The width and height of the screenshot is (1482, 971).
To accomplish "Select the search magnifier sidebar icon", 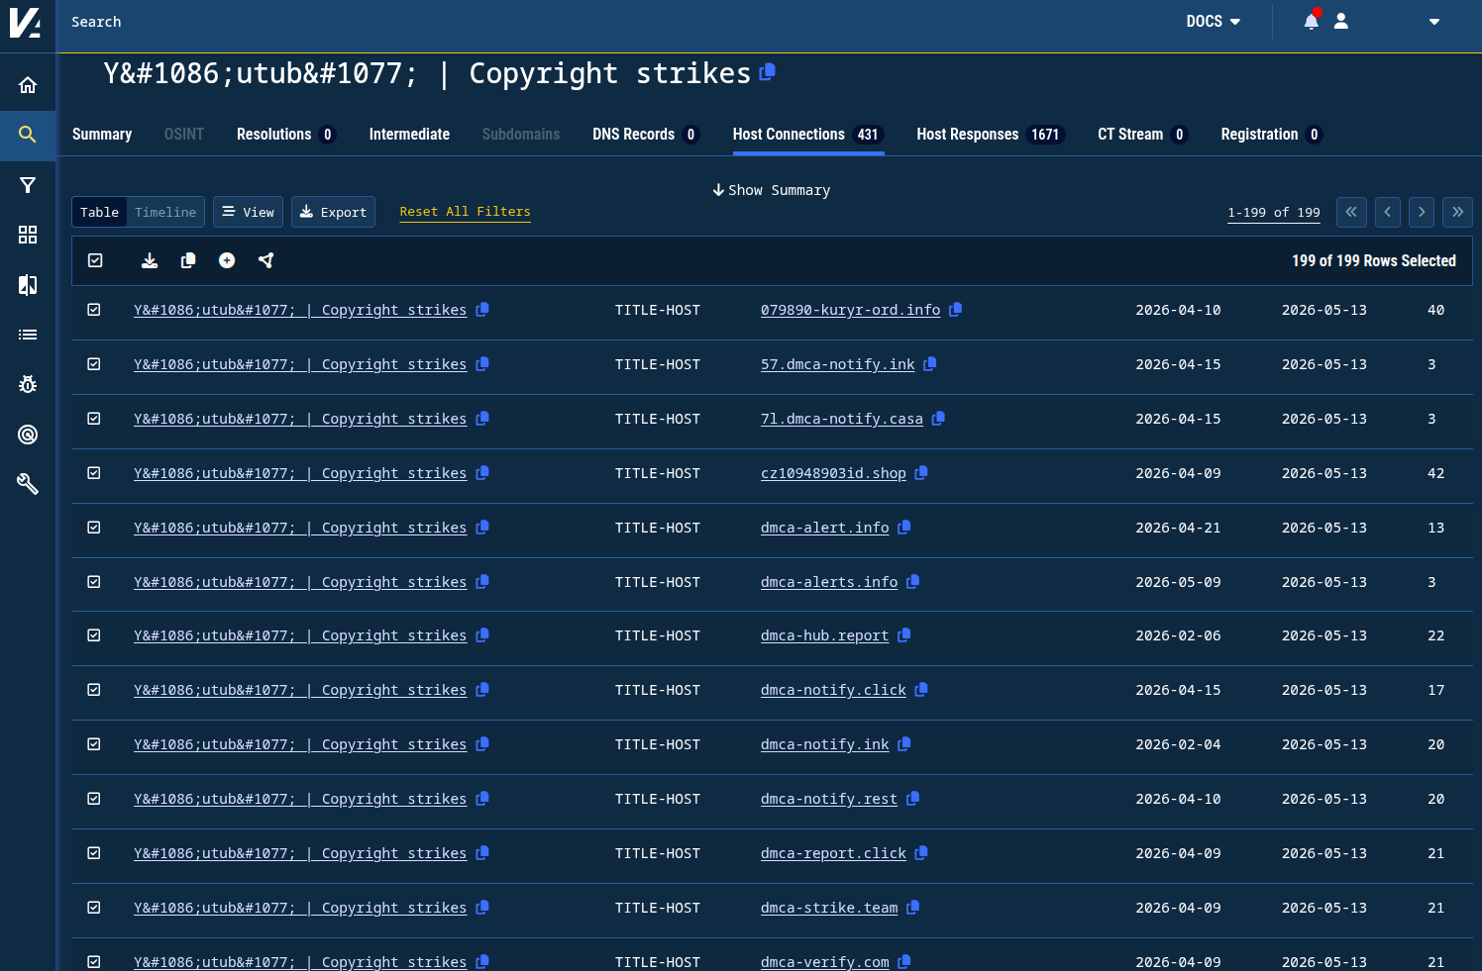I will pos(28,135).
